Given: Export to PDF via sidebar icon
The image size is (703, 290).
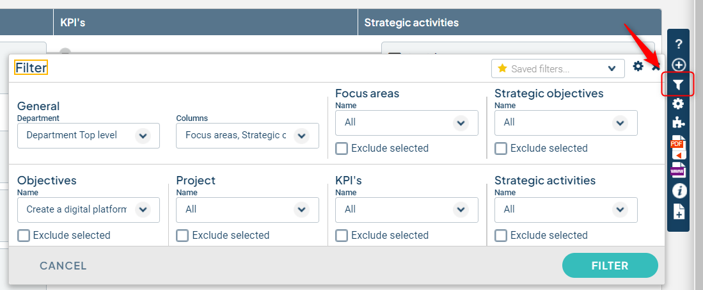Looking at the screenshot, I should [678, 147].
